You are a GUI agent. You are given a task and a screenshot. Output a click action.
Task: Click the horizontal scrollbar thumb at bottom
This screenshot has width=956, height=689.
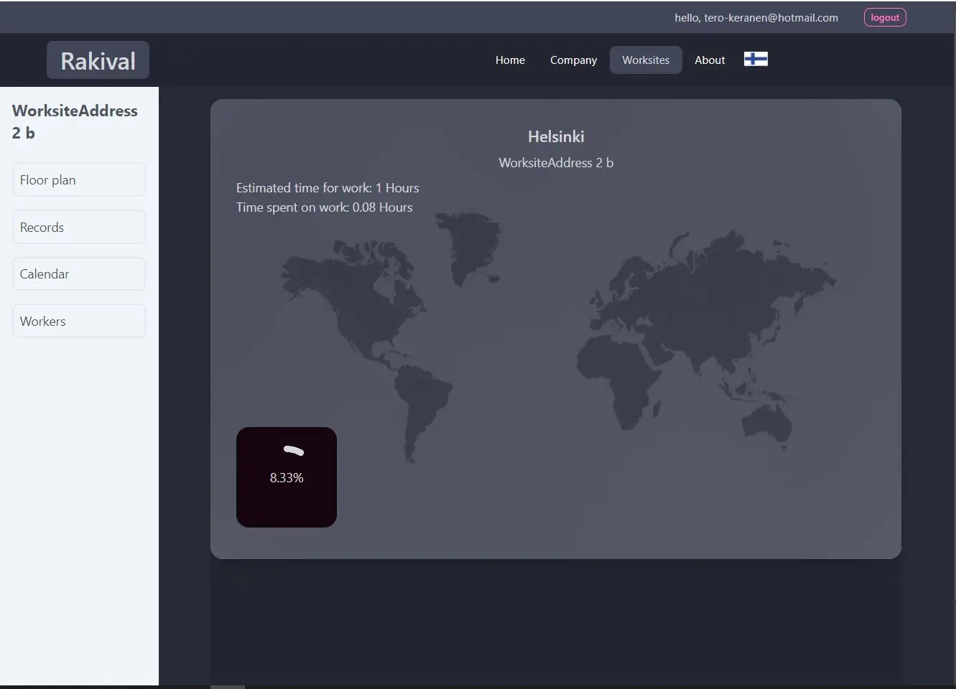click(228, 687)
